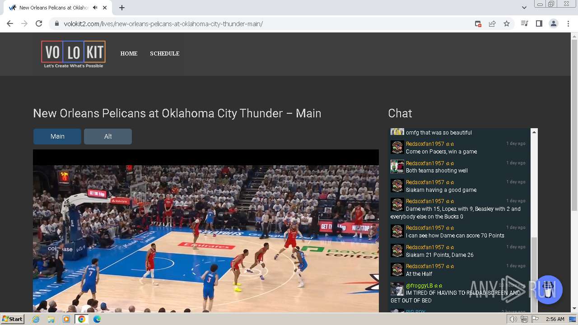Click the forward navigation arrow
The height and width of the screenshot is (325, 578).
(x=24, y=23)
